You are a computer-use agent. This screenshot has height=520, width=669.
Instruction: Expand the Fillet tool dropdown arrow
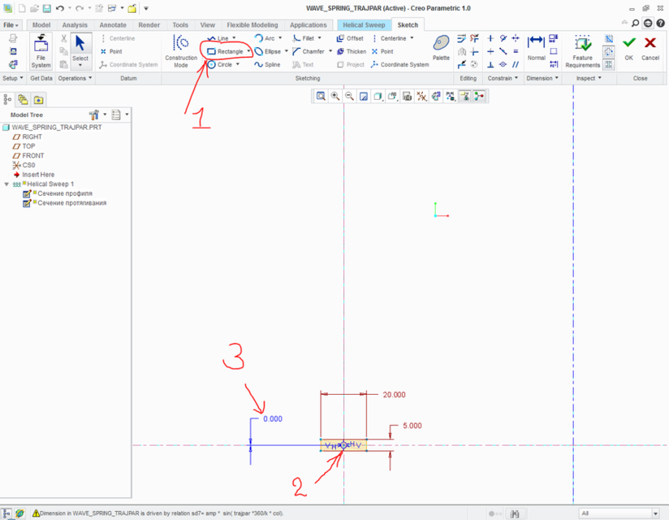(x=319, y=38)
